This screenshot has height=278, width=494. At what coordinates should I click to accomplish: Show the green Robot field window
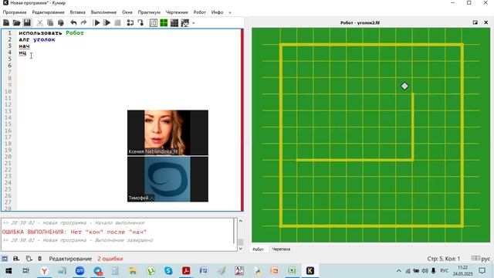[x=164, y=22]
